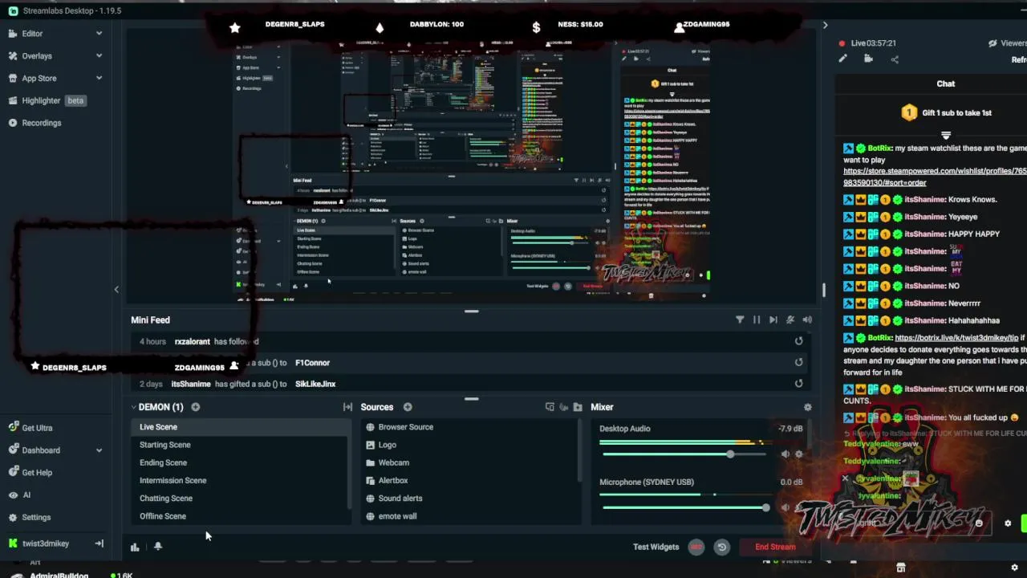The image size is (1027, 578).
Task: Click the Mini Feed filter icon
Action: pyautogui.click(x=740, y=320)
